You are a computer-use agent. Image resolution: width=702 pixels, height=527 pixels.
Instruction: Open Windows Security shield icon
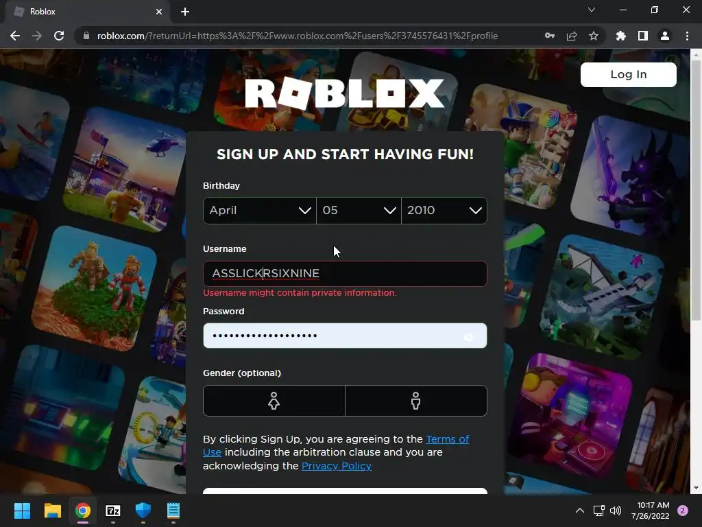tap(143, 511)
